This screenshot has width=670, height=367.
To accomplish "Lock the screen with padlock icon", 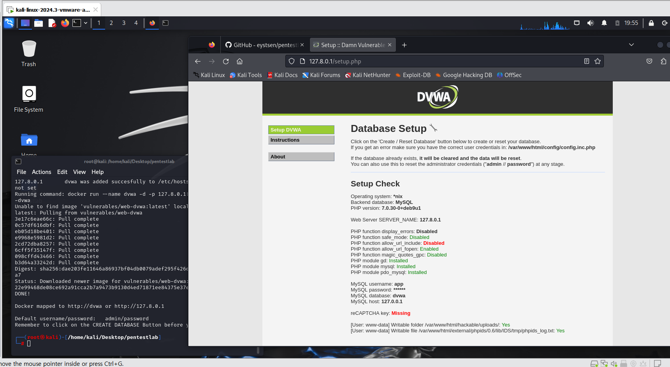I will pos(651,23).
